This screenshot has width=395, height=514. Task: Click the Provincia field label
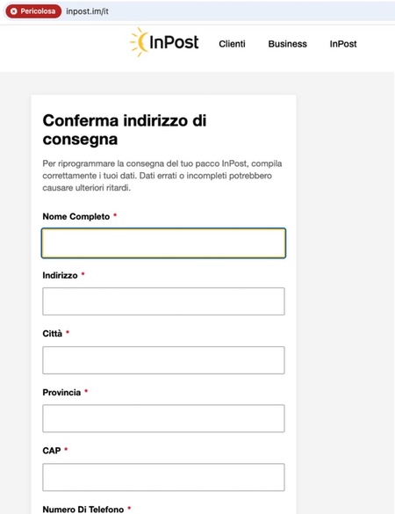tap(61, 393)
